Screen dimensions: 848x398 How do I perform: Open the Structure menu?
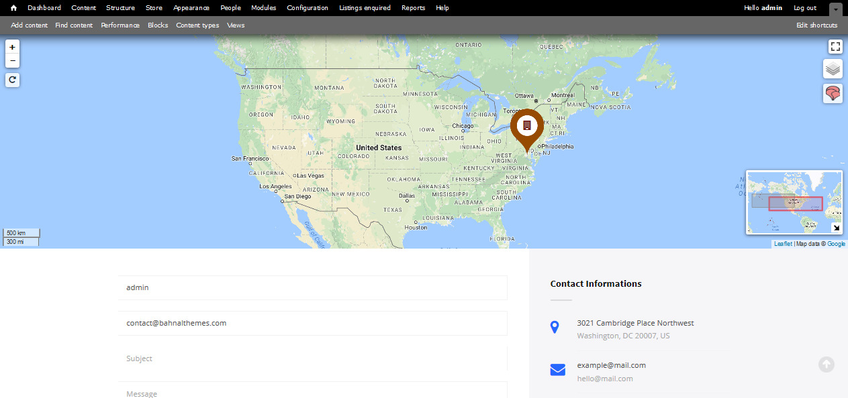coord(120,8)
